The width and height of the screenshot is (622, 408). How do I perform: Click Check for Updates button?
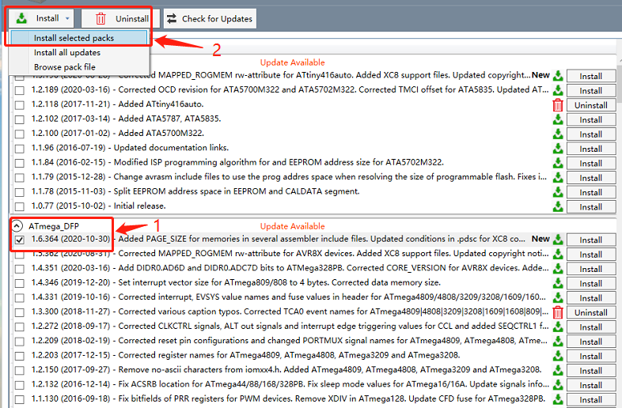click(210, 19)
